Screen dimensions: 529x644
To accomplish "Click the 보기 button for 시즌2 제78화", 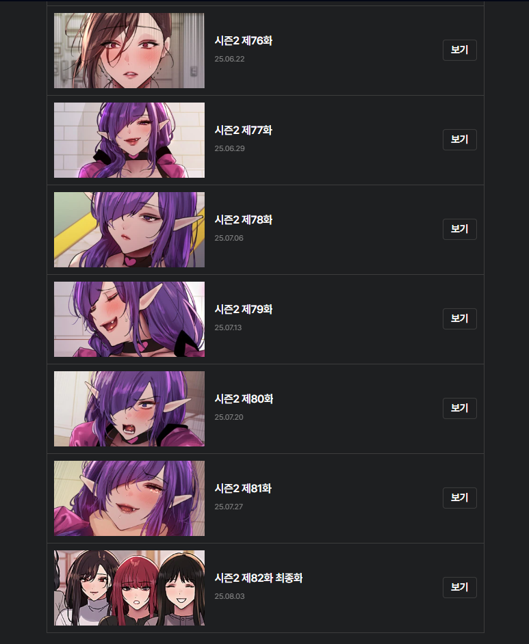I will pyautogui.click(x=459, y=229).
